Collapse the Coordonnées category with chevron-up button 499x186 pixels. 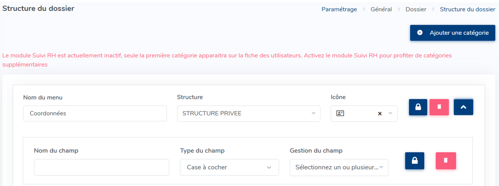click(463, 107)
